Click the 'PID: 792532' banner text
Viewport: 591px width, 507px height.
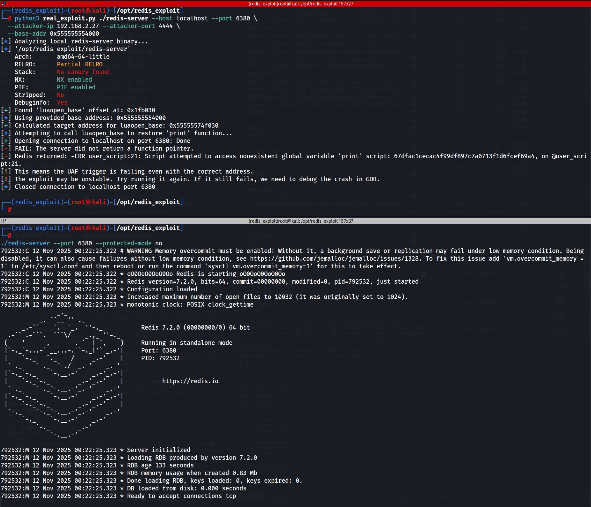point(160,358)
